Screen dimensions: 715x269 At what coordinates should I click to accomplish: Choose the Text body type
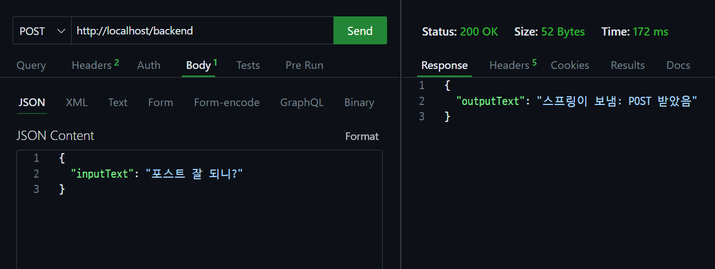coord(118,103)
